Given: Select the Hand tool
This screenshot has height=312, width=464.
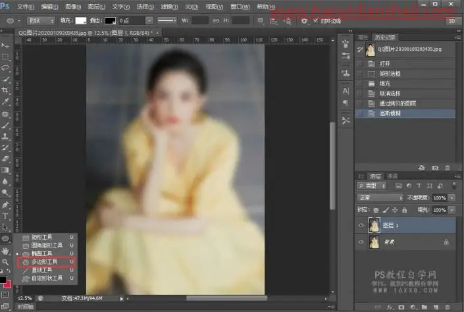Looking at the screenshot, I should [5, 251].
